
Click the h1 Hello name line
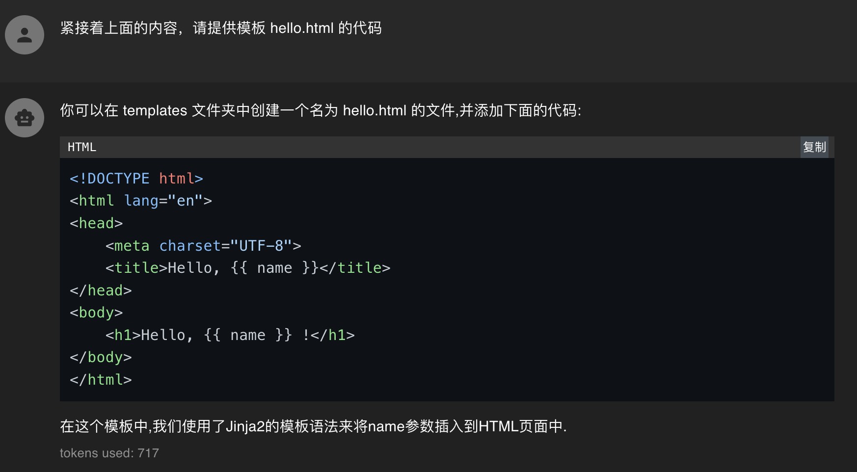[x=230, y=335]
